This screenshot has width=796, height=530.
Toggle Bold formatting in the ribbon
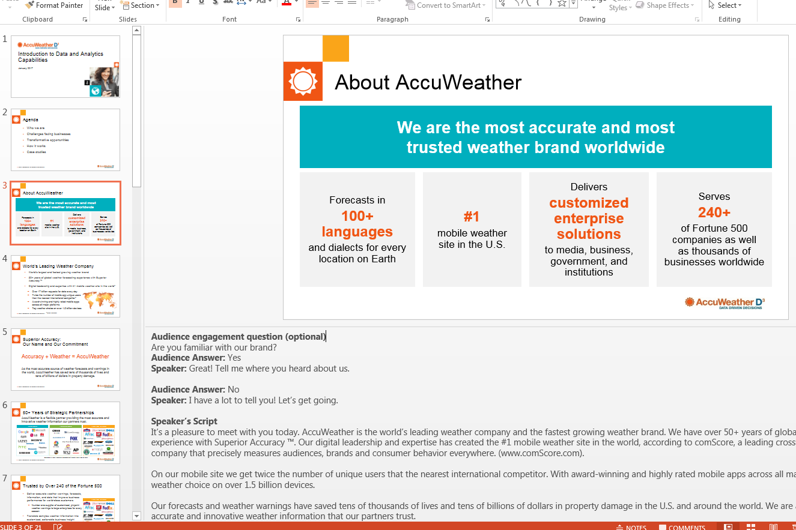[175, 3]
